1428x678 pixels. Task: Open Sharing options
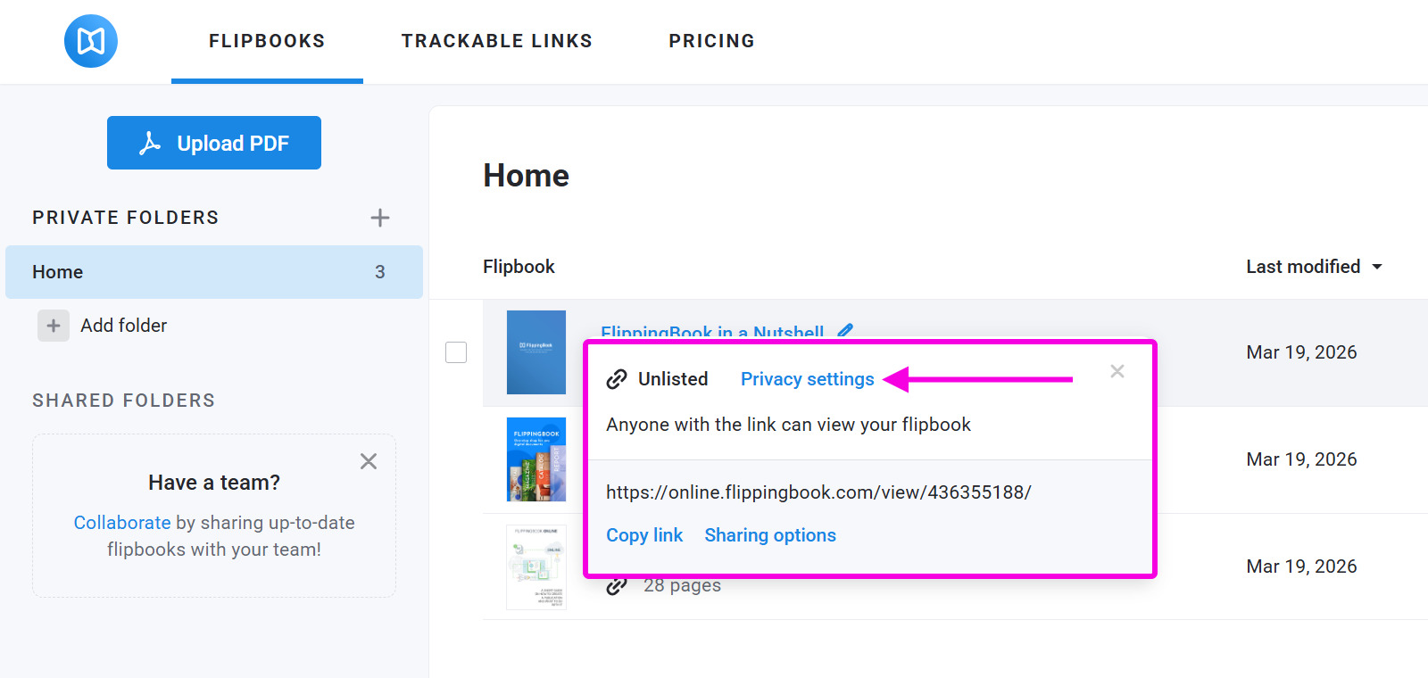pos(770,535)
